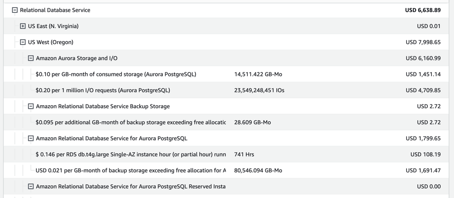Collapse Aurora PostgreSQL Reserved Instances group

31,186
